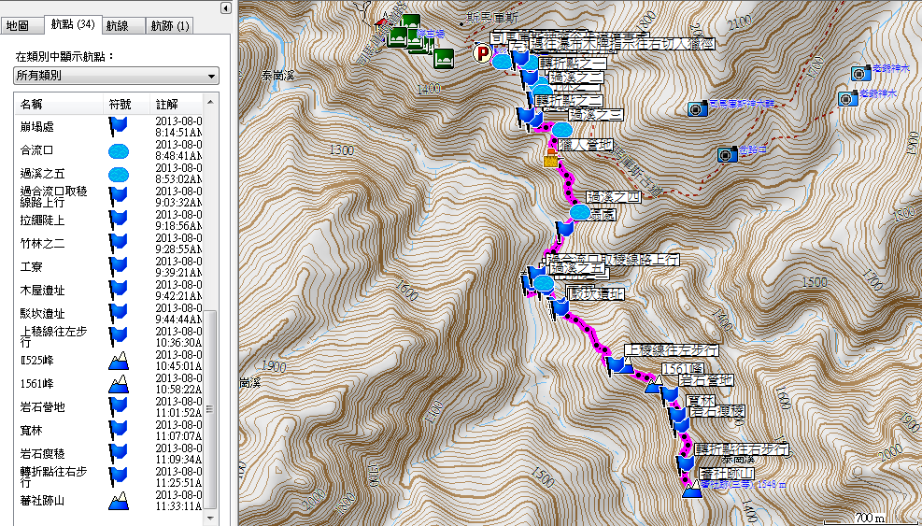Click the flag symbol in the 工寮 row
The image size is (922, 526).
coord(118,266)
